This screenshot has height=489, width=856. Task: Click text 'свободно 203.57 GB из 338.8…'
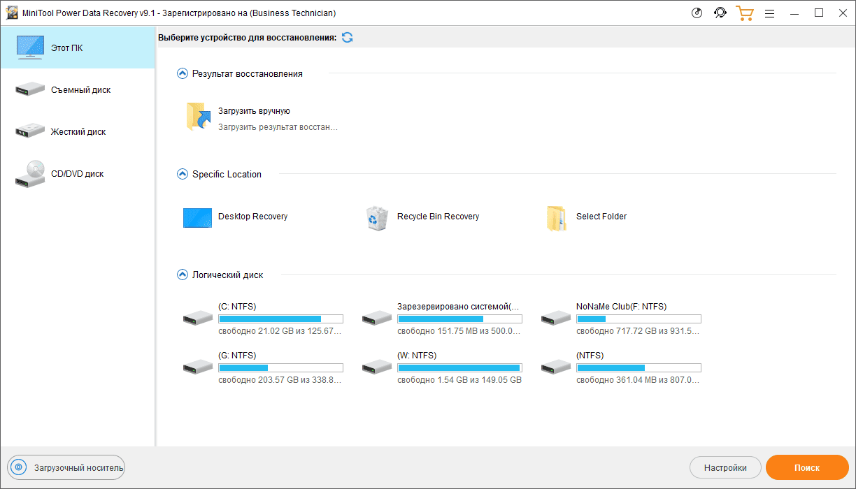coord(280,380)
